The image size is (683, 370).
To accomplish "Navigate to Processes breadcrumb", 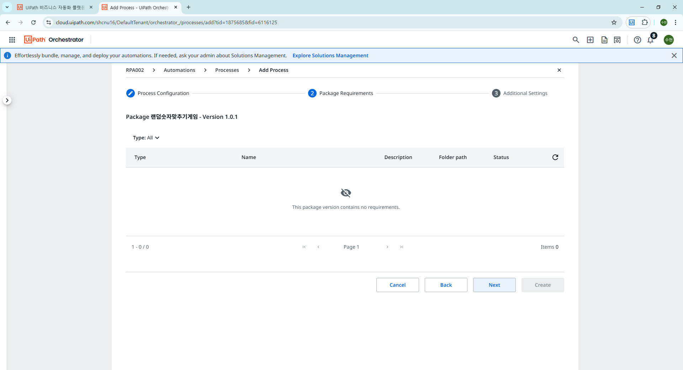I will [x=227, y=70].
